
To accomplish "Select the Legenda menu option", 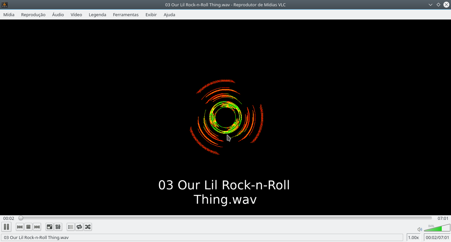I will (97, 15).
